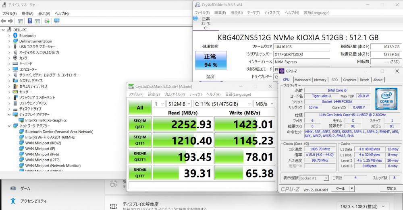Viewport: 403px width, 210px height.
Task: Click the 閉じる button in CPU-Z
Action: point(391,189)
